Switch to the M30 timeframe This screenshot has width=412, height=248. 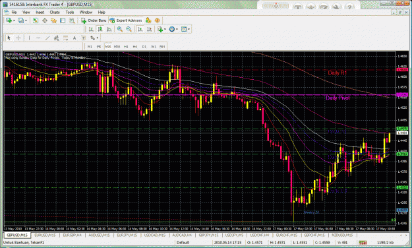117,47
